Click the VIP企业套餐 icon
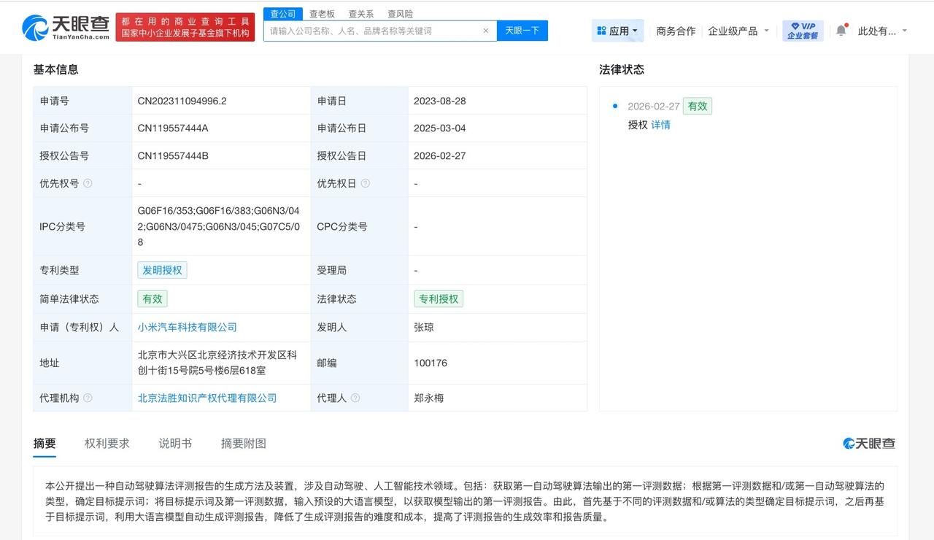The image size is (934, 540). [x=803, y=30]
